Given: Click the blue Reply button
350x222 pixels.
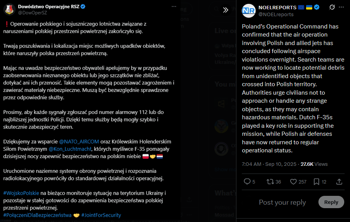Looking at the screenshot, I should (331, 202).
